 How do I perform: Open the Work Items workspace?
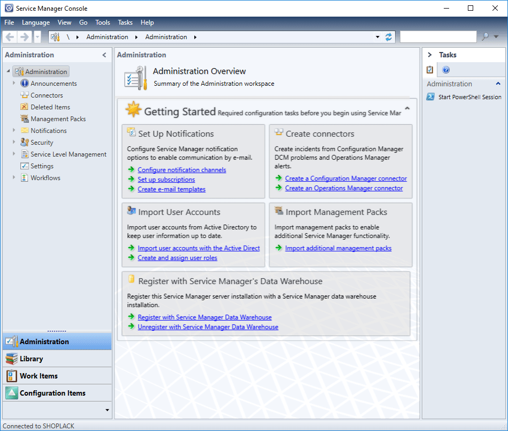57,376
